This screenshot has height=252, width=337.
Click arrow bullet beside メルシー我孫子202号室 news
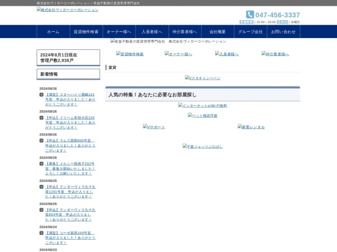[42, 164]
